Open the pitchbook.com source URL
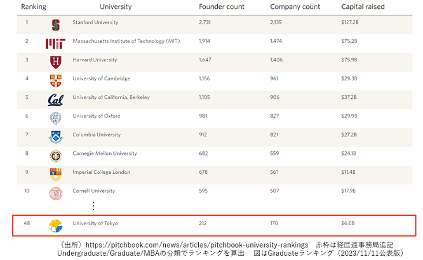Viewport: 423px width, 260px height. point(197,245)
